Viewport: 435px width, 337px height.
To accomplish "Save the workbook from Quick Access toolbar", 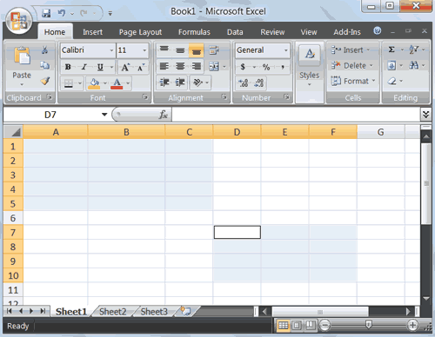I will tap(46, 13).
